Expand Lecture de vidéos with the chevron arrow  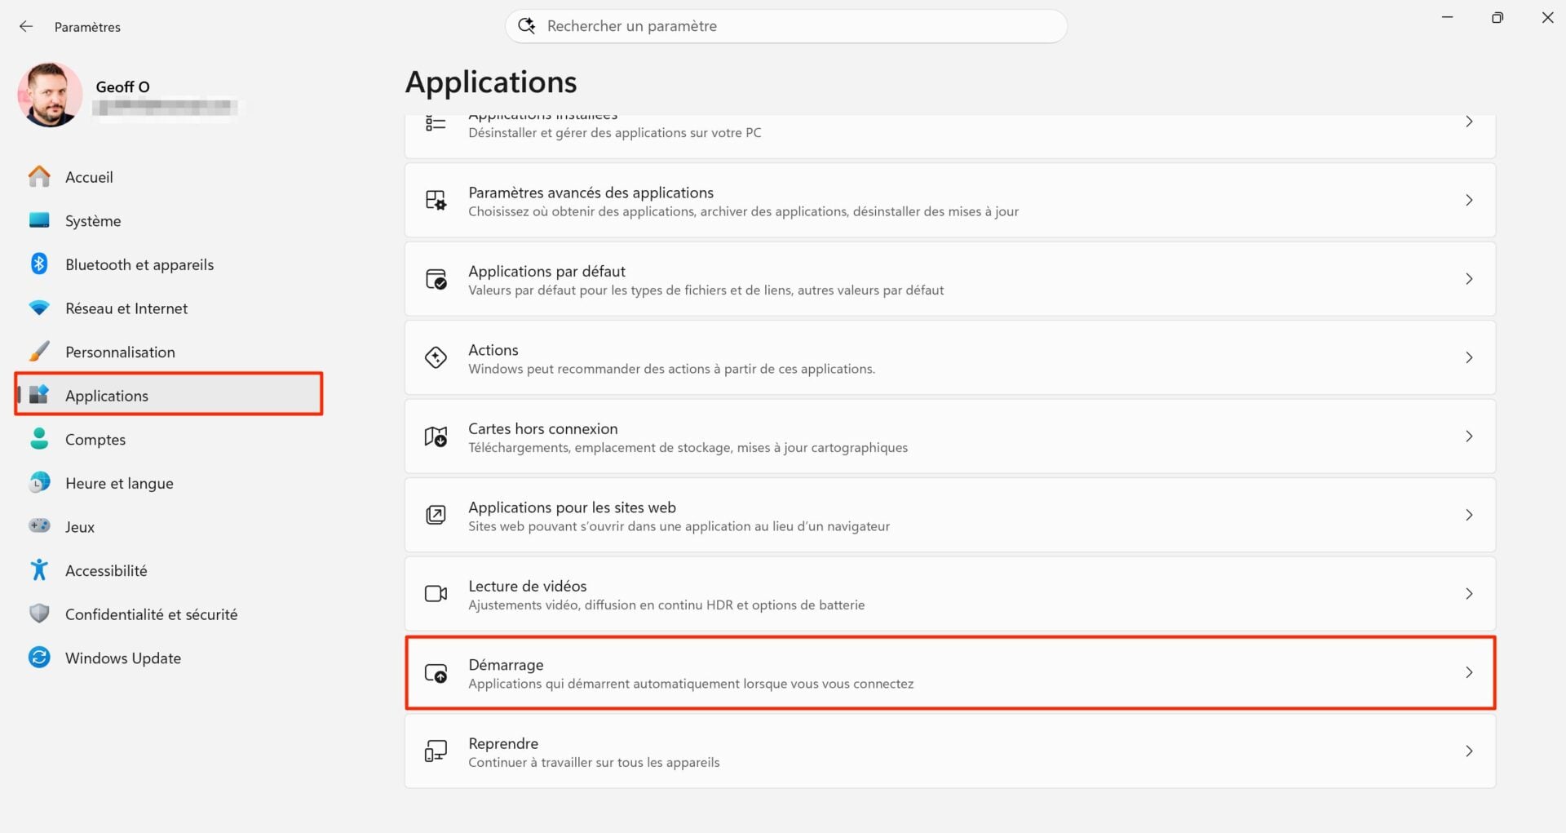click(x=1470, y=594)
